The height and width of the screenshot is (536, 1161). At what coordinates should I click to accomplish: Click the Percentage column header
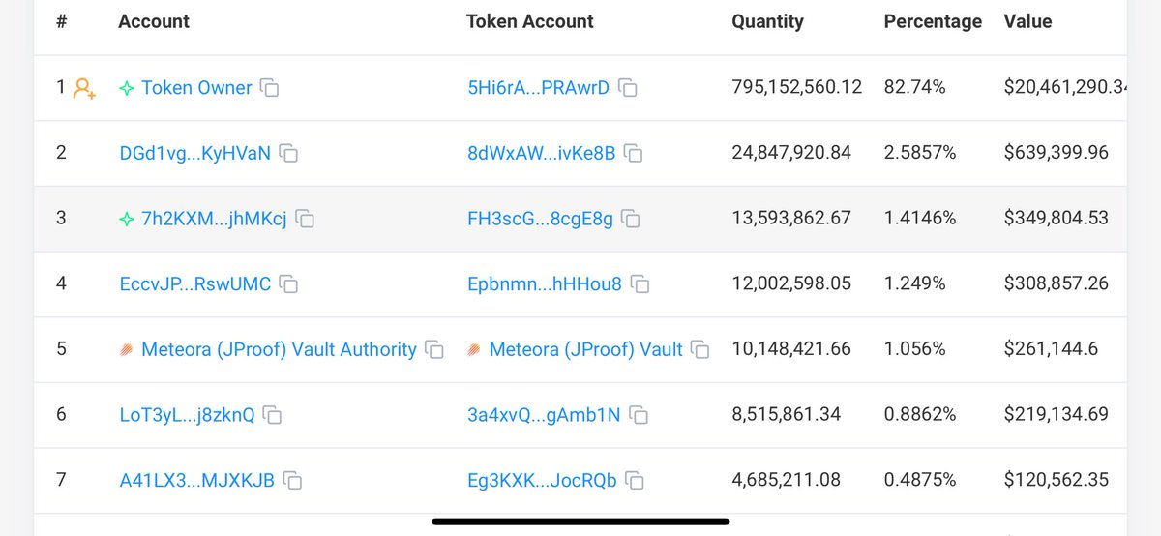pyautogui.click(x=933, y=21)
